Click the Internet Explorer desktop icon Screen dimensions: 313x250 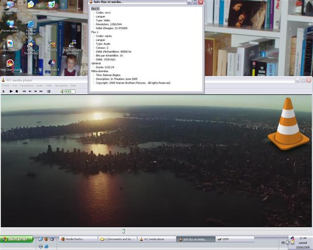point(31,28)
